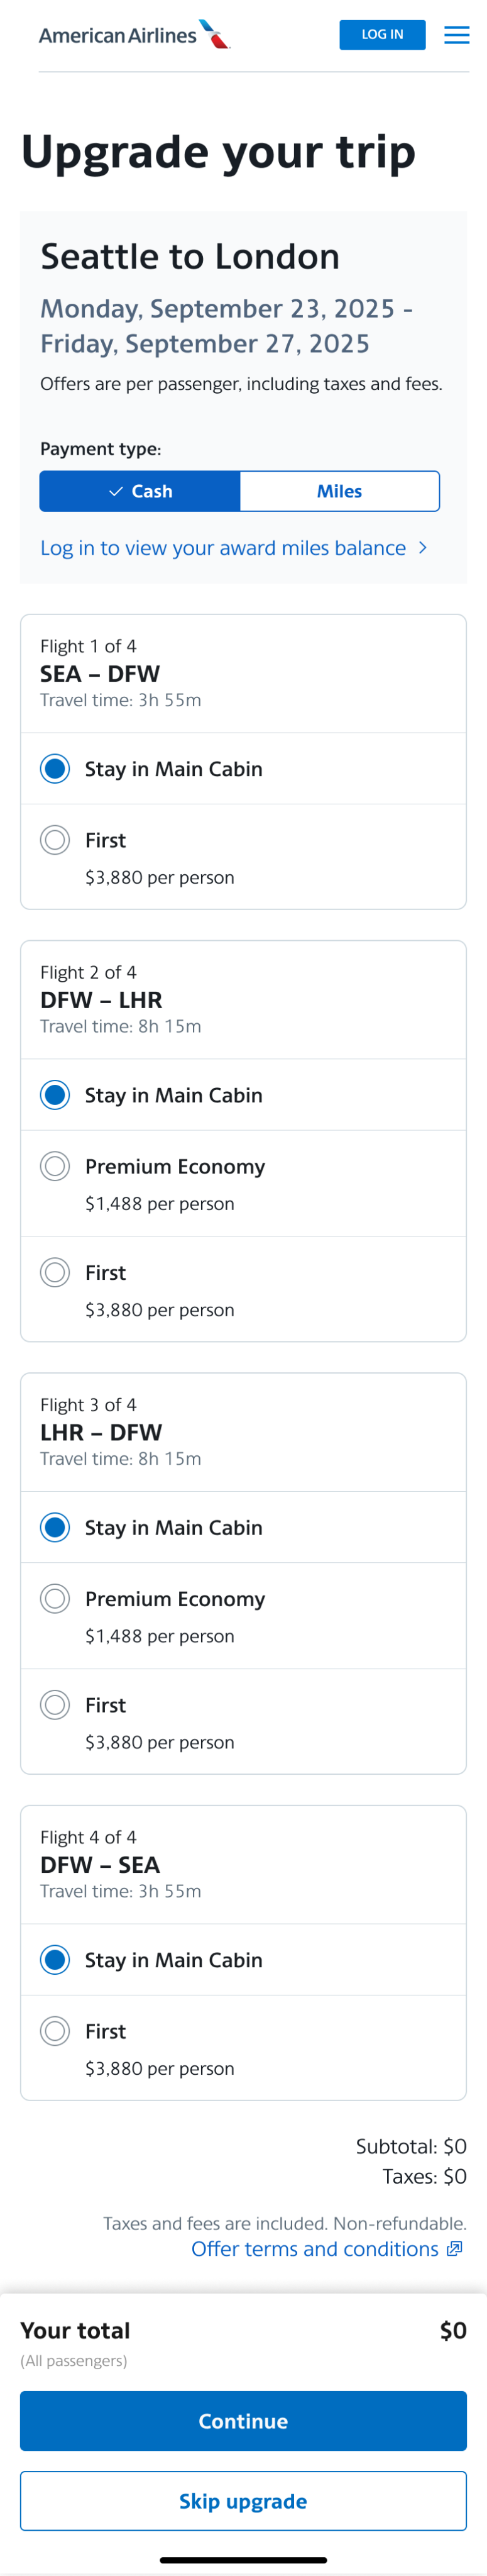Select Cash payment type

click(x=140, y=491)
